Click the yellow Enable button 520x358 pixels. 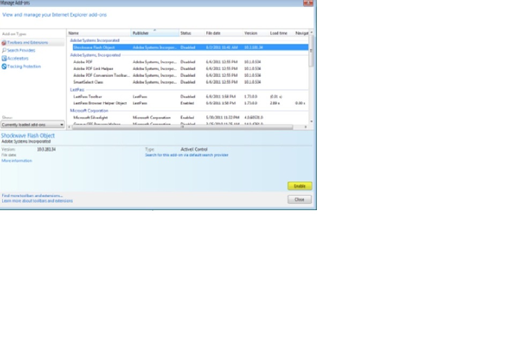coord(300,186)
